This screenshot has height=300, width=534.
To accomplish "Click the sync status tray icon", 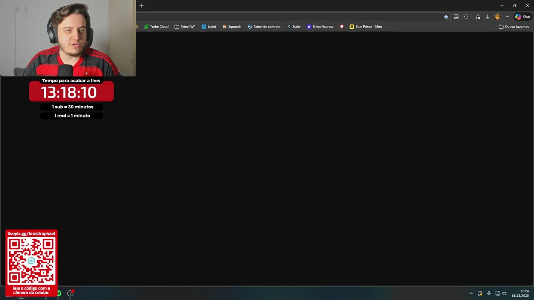I will (480, 293).
